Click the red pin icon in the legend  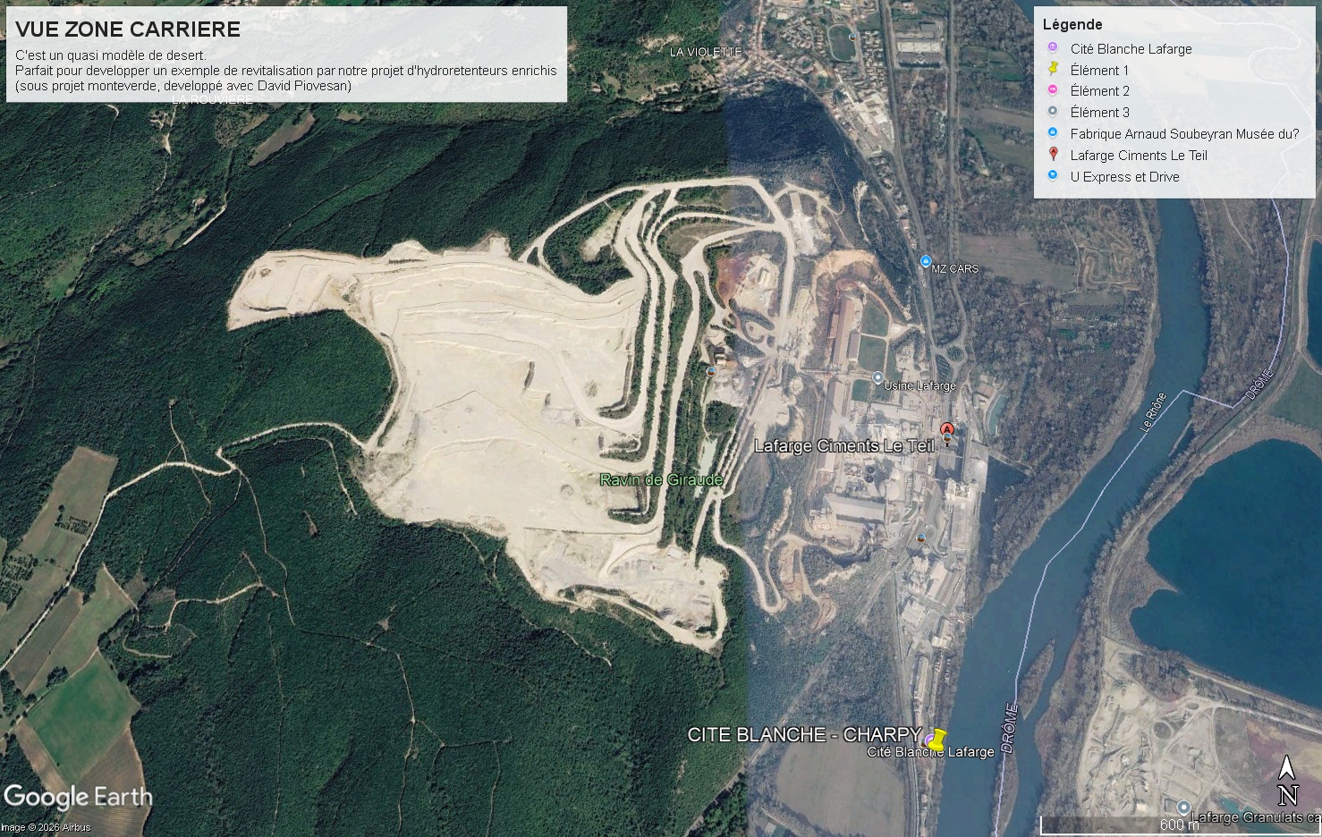1053,154
